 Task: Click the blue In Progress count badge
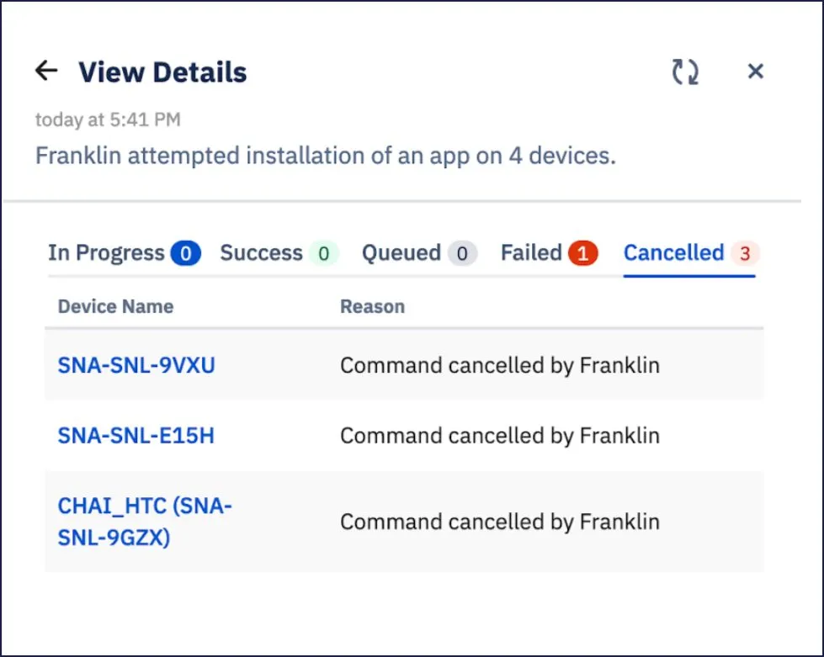coord(185,253)
